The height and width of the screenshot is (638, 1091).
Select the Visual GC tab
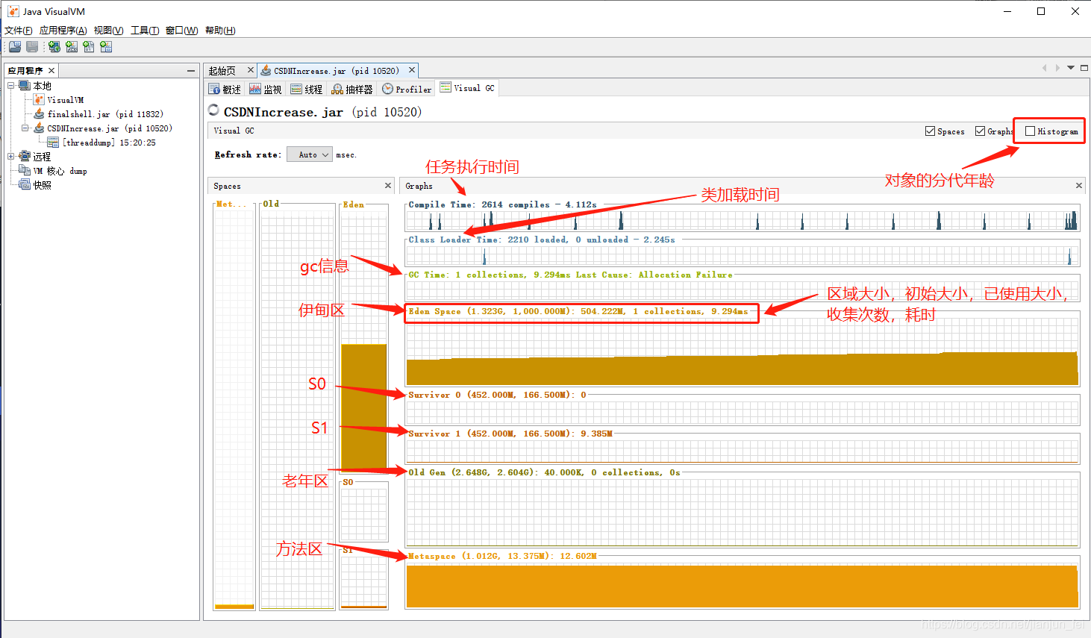(x=468, y=88)
